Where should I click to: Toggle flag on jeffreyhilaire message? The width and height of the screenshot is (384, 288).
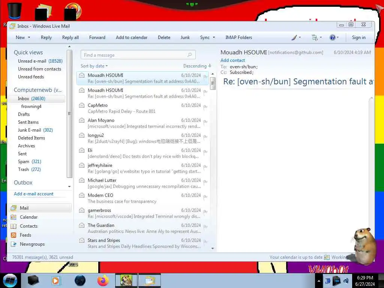click(205, 167)
